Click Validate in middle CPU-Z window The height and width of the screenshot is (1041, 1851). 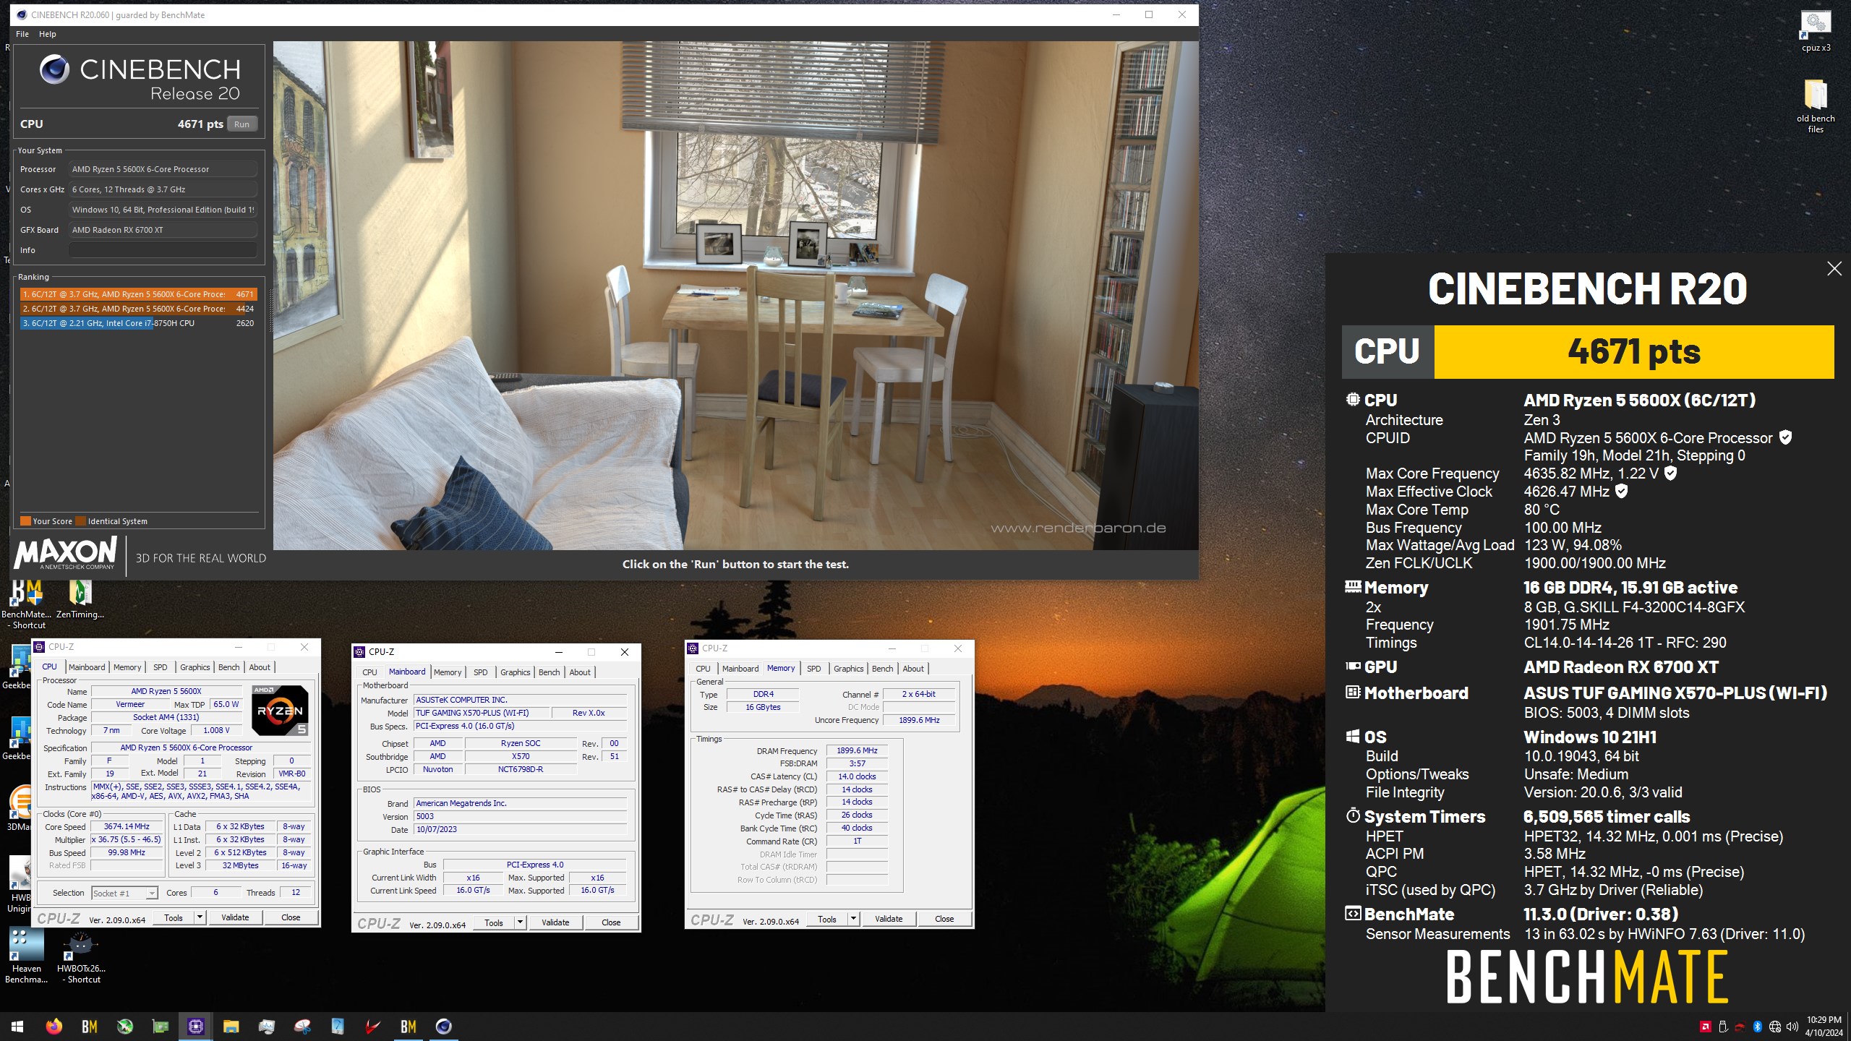(555, 923)
